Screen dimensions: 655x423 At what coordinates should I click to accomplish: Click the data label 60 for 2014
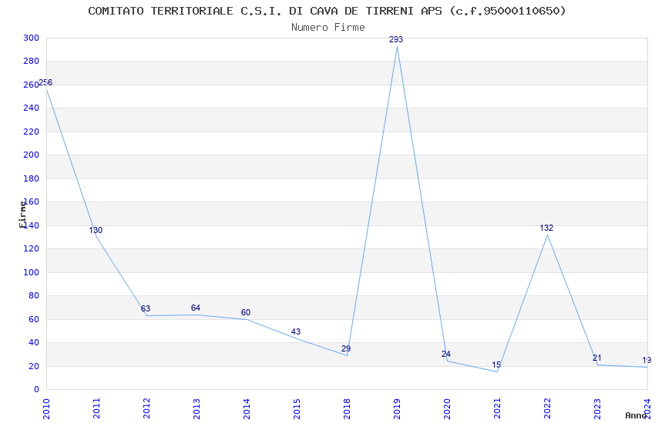pos(246,312)
